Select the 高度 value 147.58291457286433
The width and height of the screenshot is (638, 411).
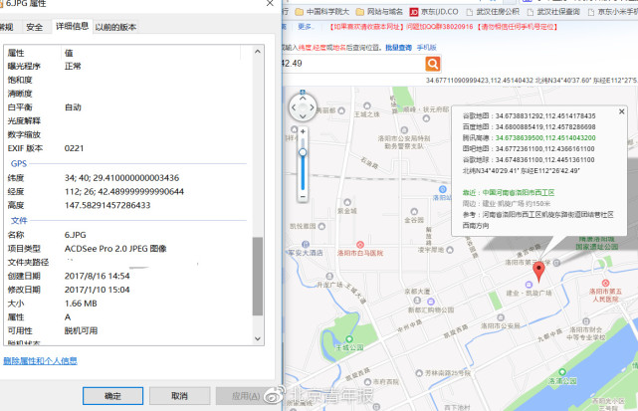point(107,205)
